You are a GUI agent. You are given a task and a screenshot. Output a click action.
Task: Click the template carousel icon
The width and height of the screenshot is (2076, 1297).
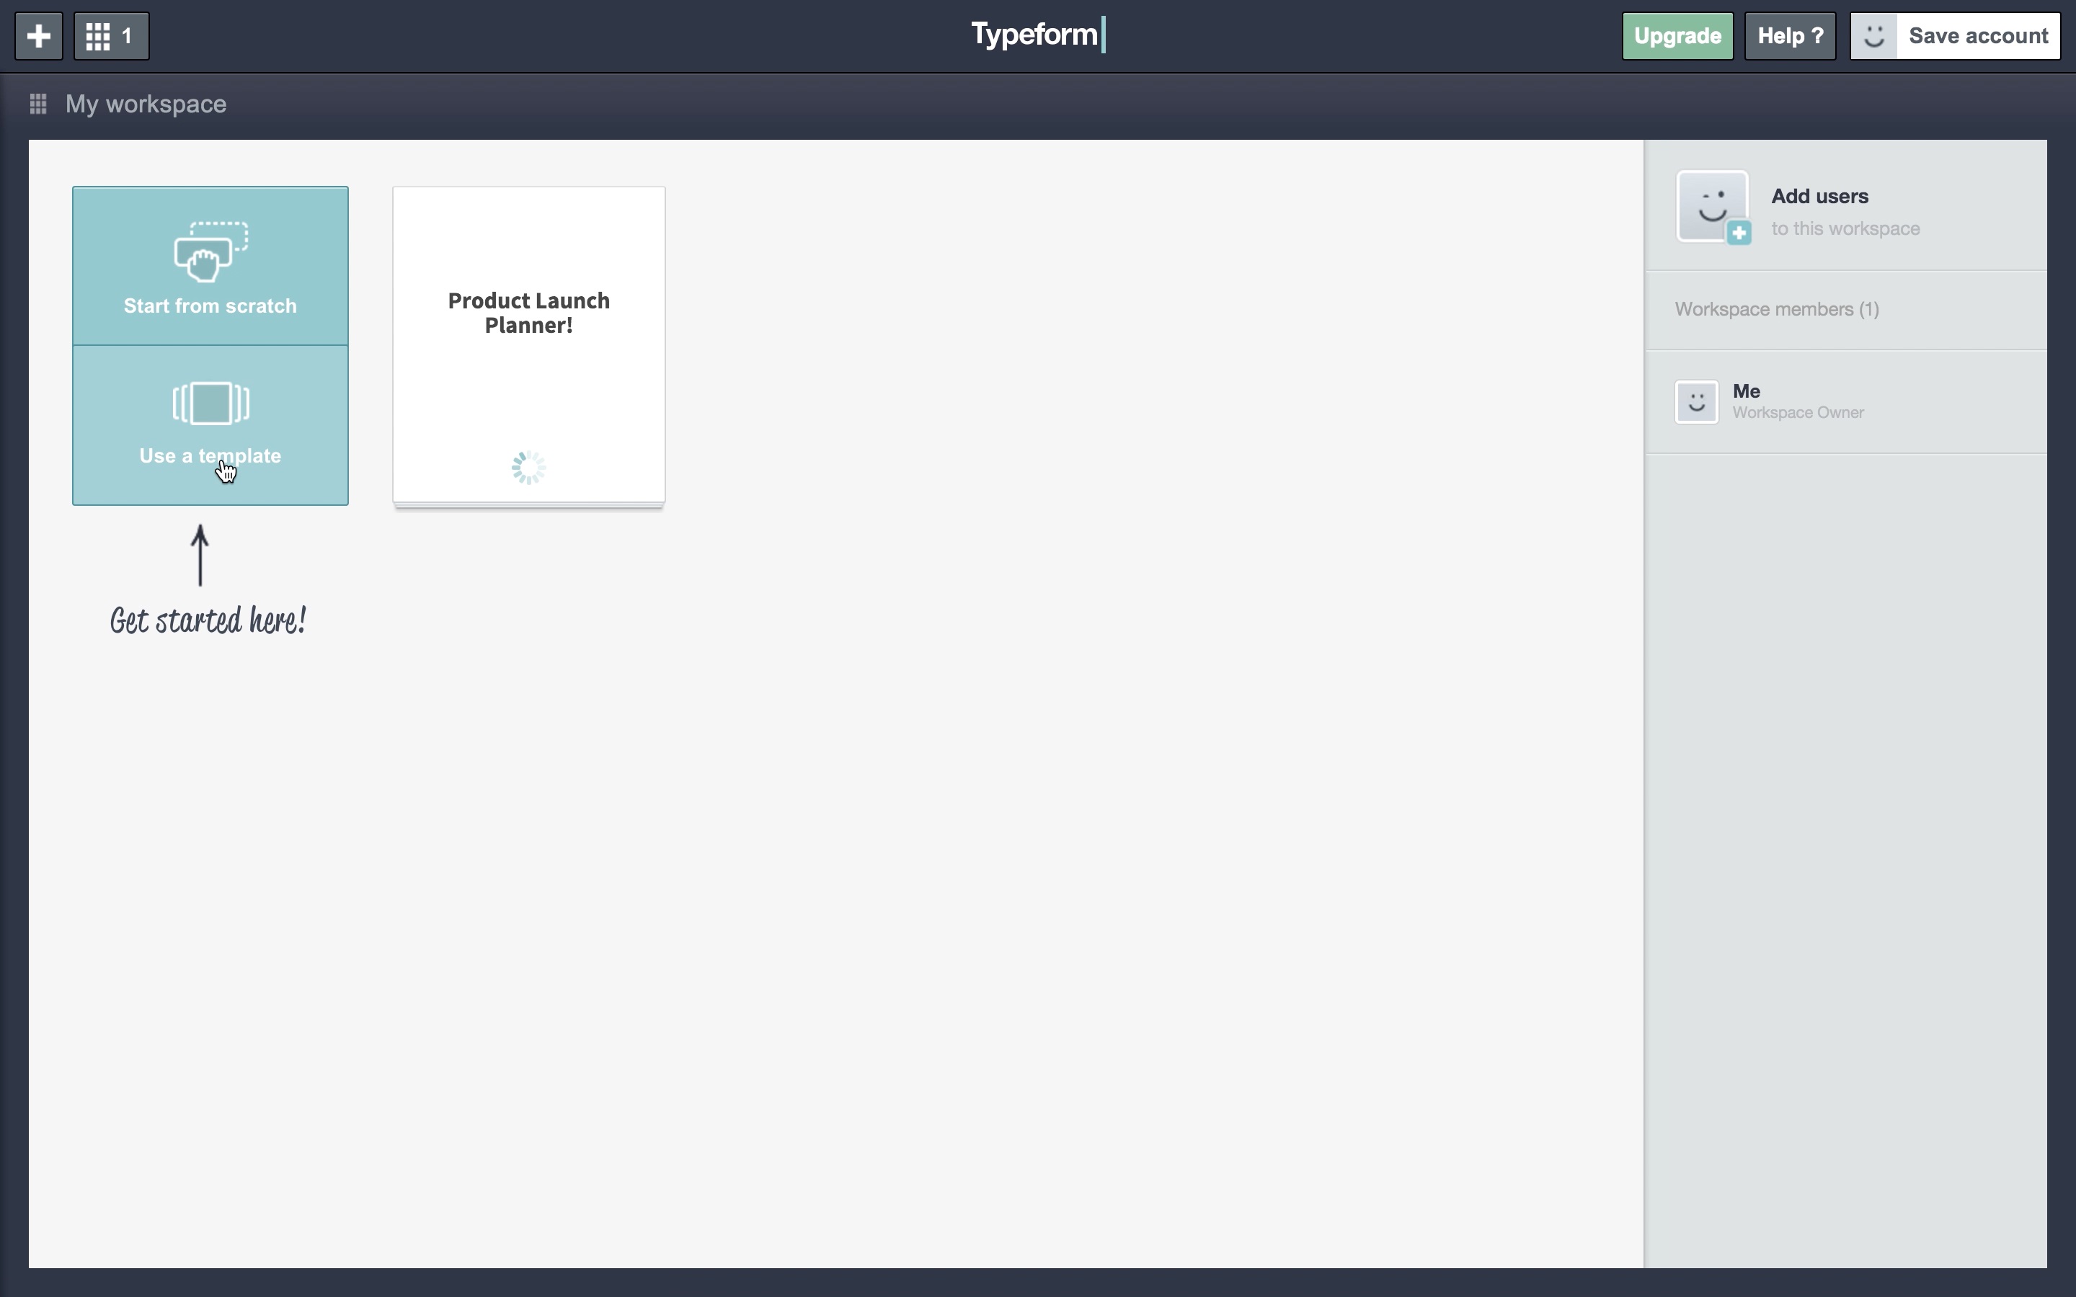(211, 404)
